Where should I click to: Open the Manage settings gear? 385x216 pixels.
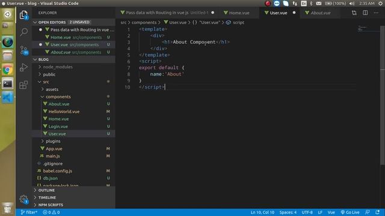(x=24, y=199)
